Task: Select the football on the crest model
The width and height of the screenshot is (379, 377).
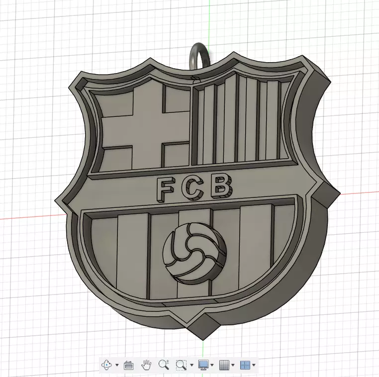Action: click(195, 253)
